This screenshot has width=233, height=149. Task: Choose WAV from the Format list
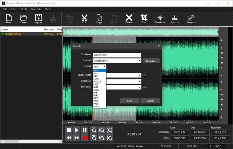[x=99, y=107]
